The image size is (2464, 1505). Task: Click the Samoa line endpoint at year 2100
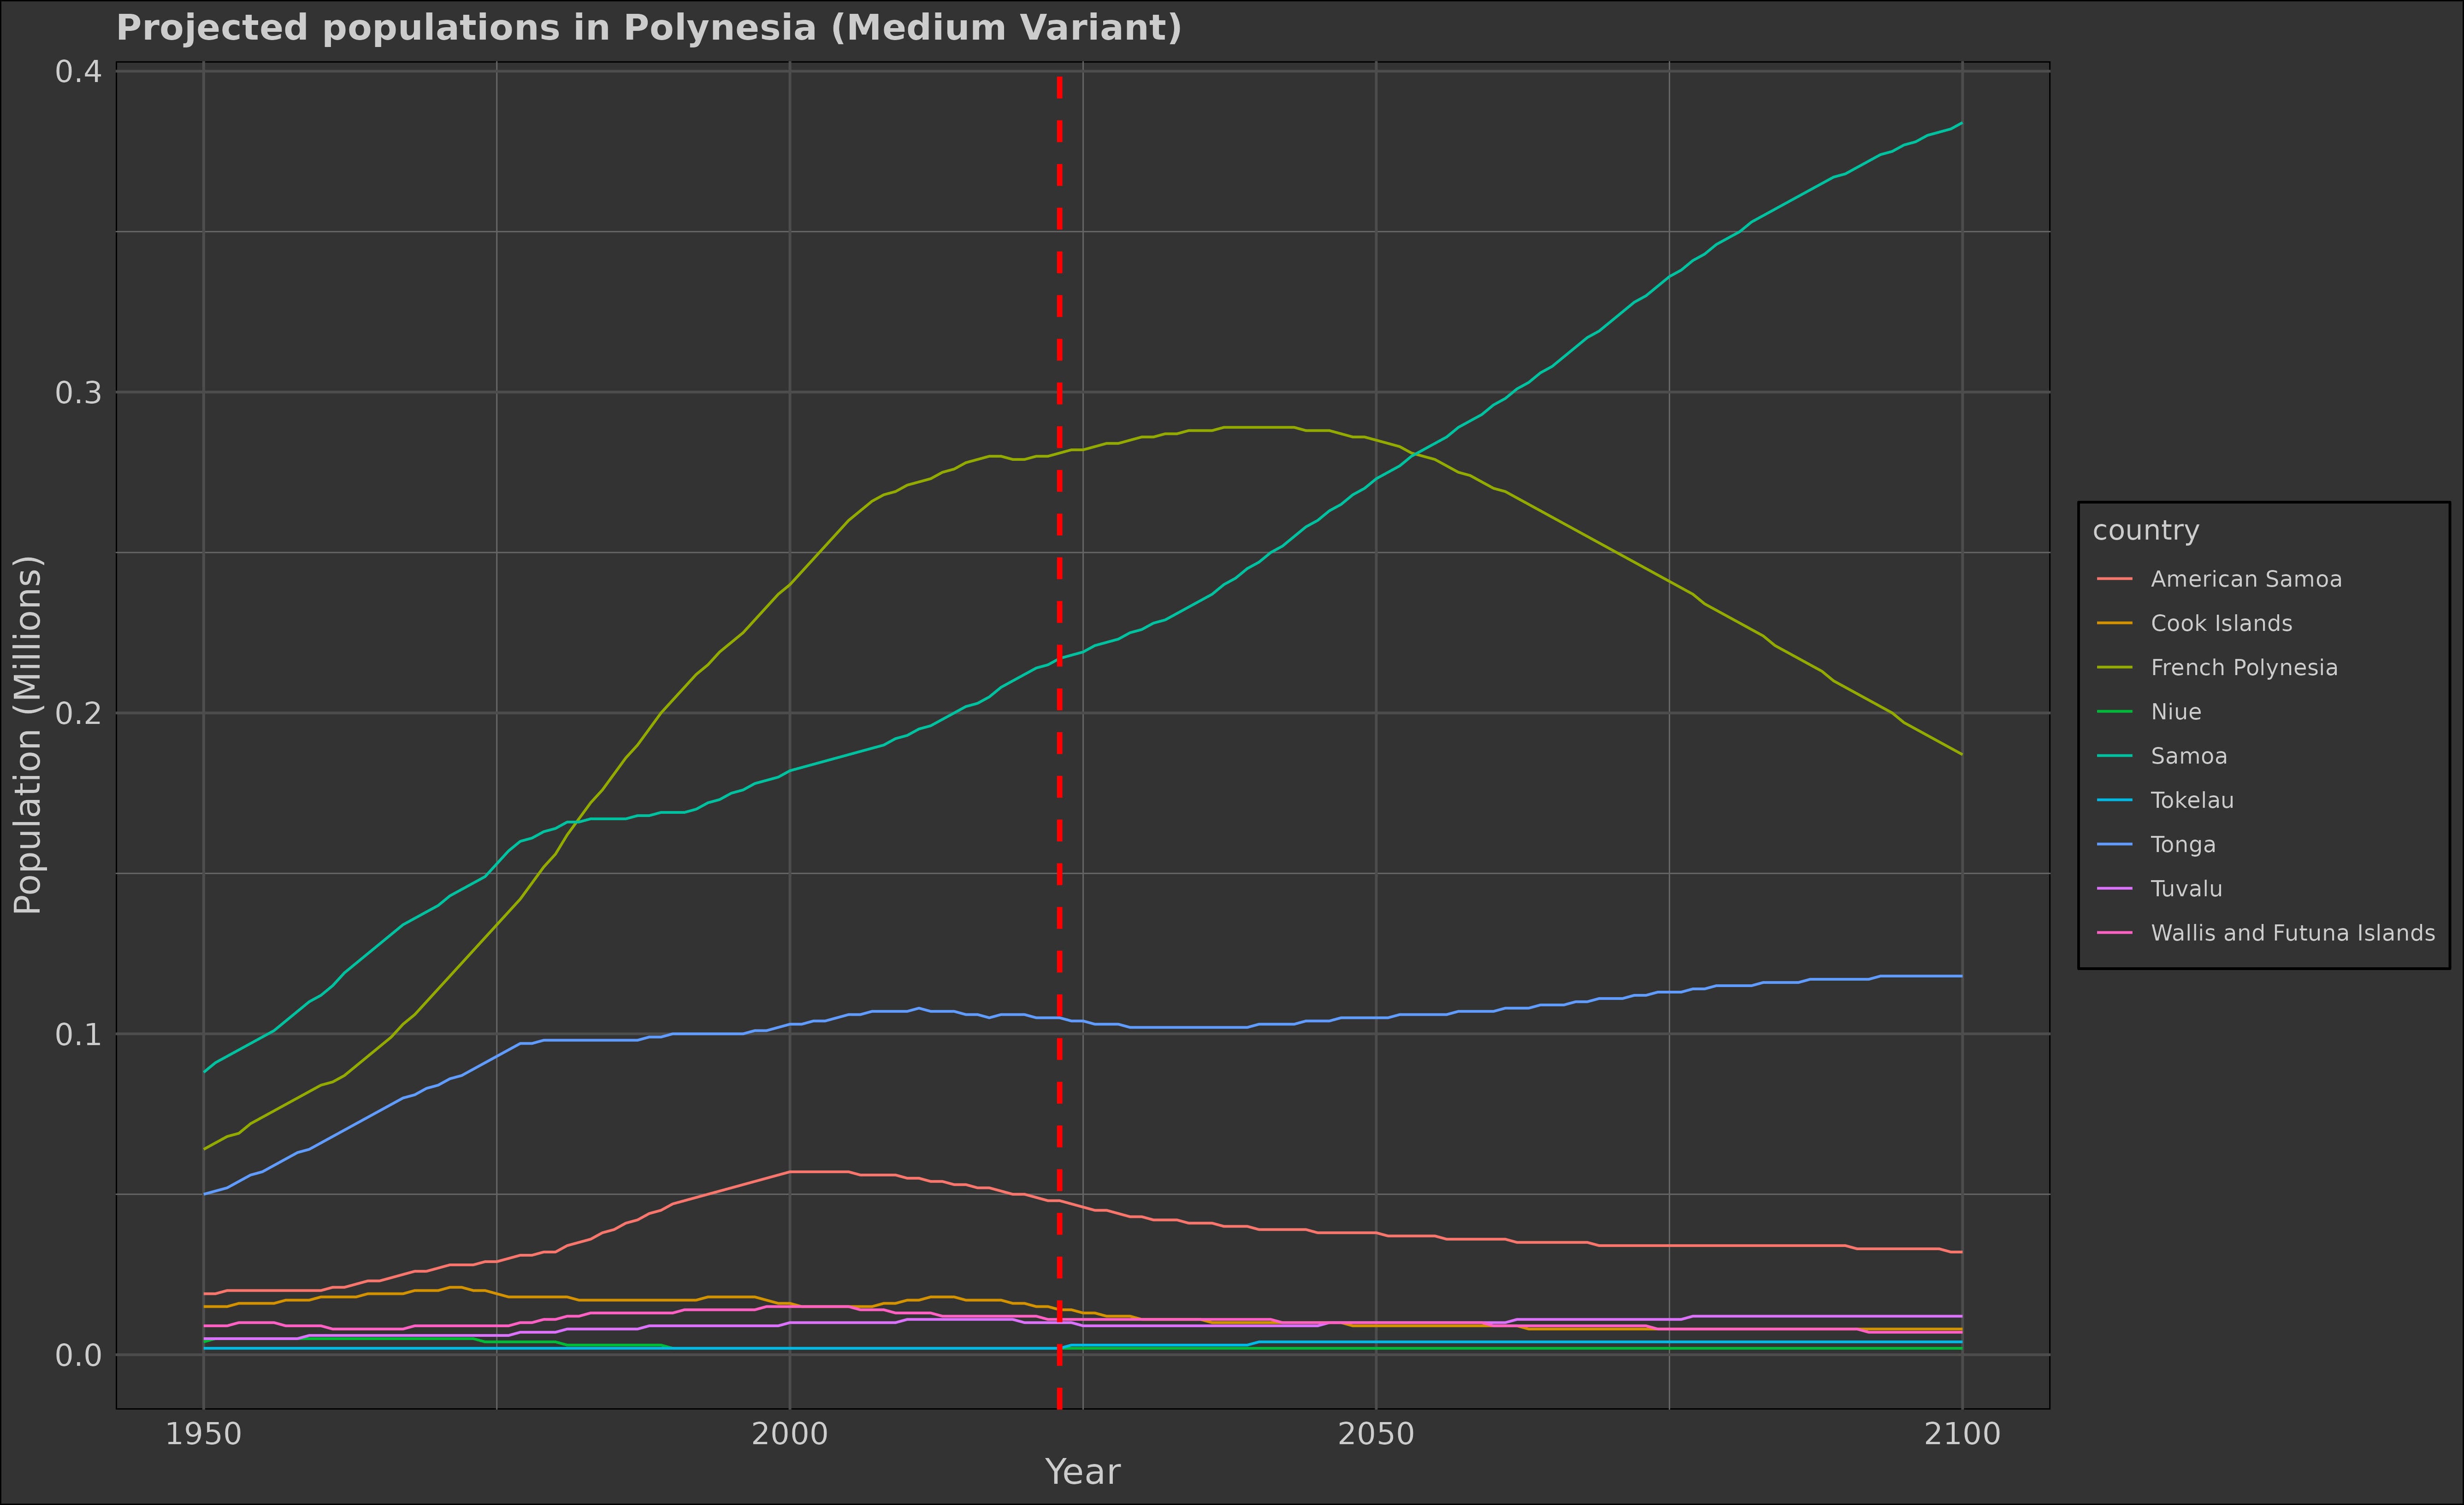[x=1962, y=123]
